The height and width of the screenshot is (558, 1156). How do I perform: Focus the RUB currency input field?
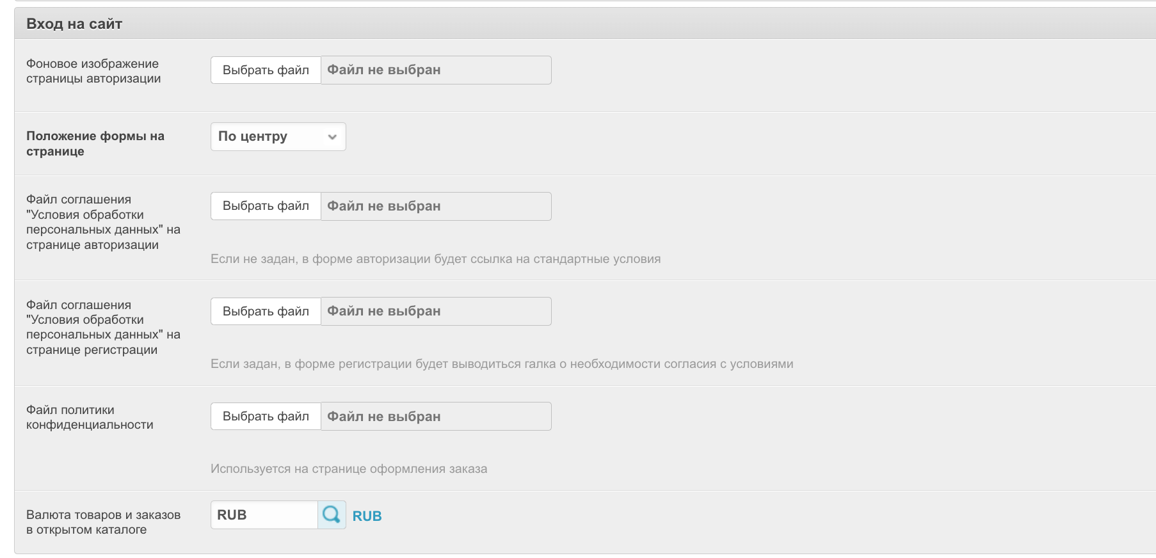click(x=264, y=514)
